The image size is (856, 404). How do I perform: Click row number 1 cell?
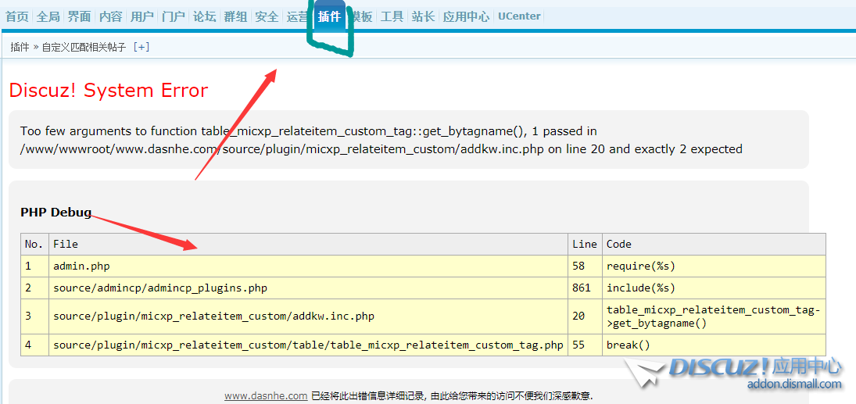pos(34,266)
